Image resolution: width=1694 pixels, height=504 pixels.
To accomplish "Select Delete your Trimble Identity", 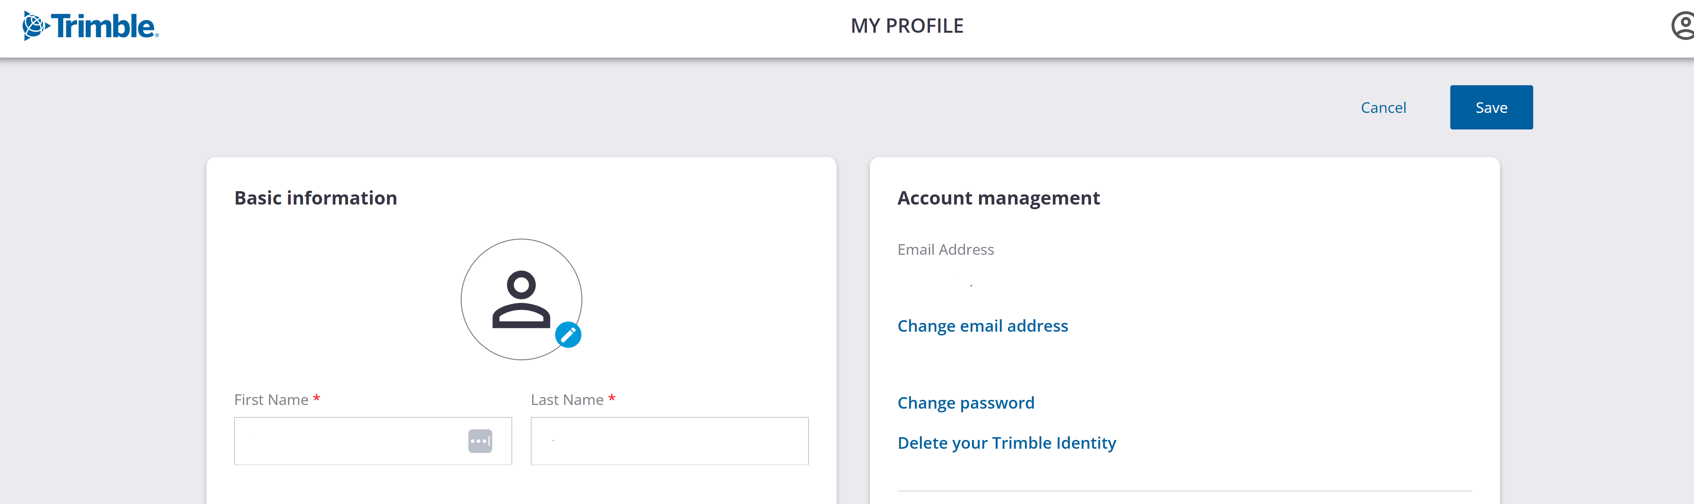I will 1007,443.
